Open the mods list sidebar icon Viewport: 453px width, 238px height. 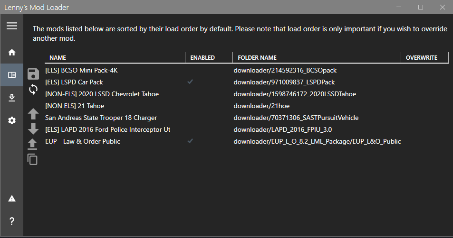click(x=12, y=75)
